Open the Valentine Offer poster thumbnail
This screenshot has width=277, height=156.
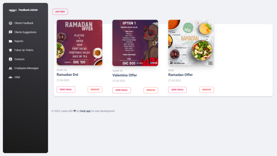coord(135,43)
